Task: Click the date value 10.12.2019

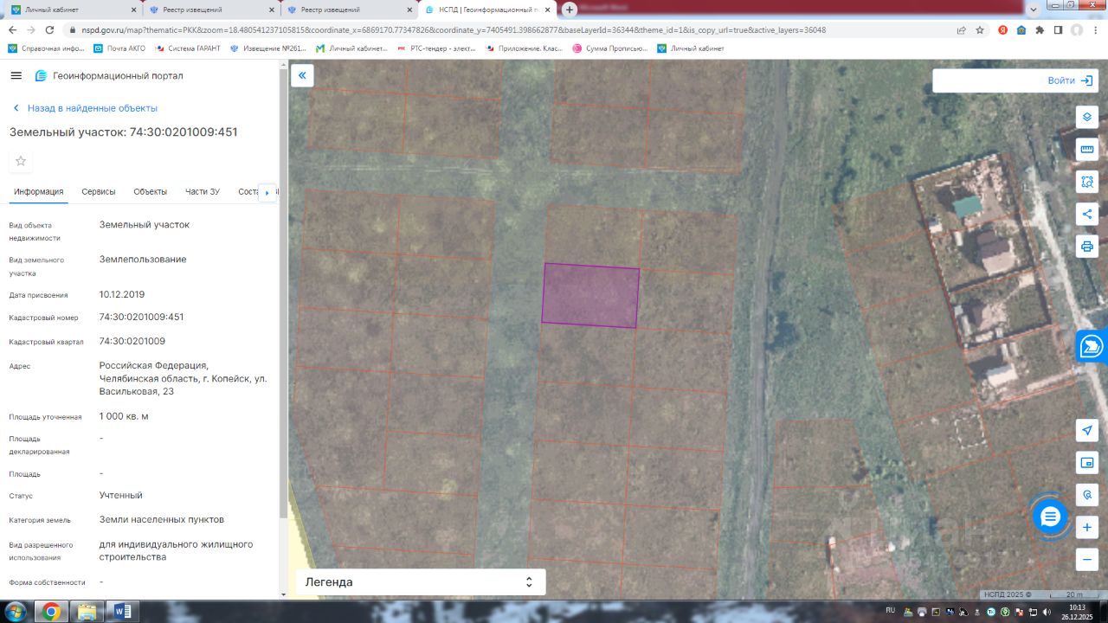Action: (x=122, y=294)
